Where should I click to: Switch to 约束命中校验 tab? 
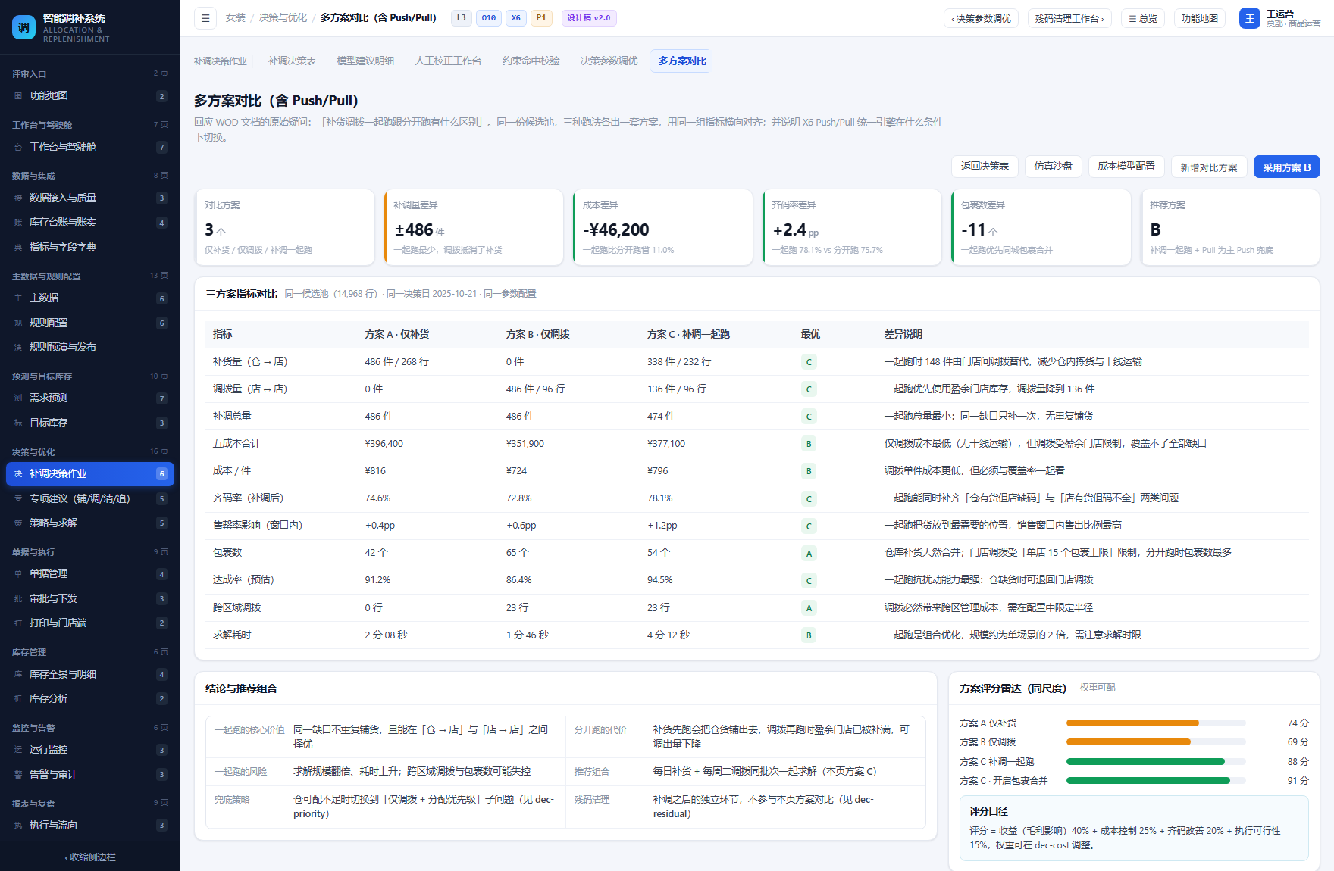[x=531, y=61]
